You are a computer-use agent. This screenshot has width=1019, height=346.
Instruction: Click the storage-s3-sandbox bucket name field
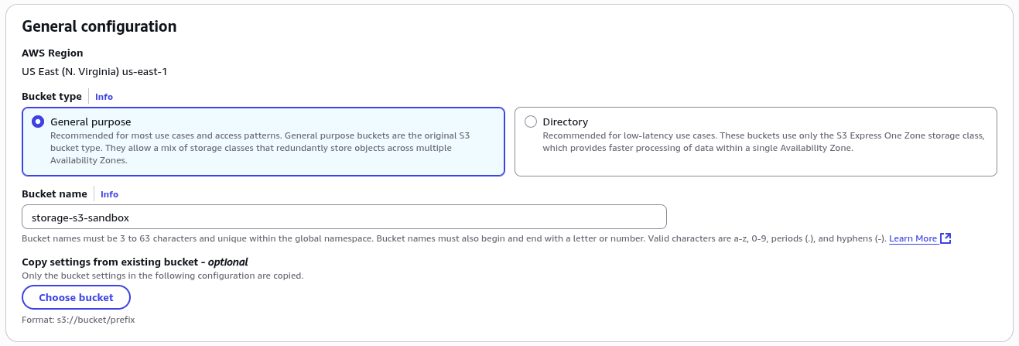(x=344, y=217)
